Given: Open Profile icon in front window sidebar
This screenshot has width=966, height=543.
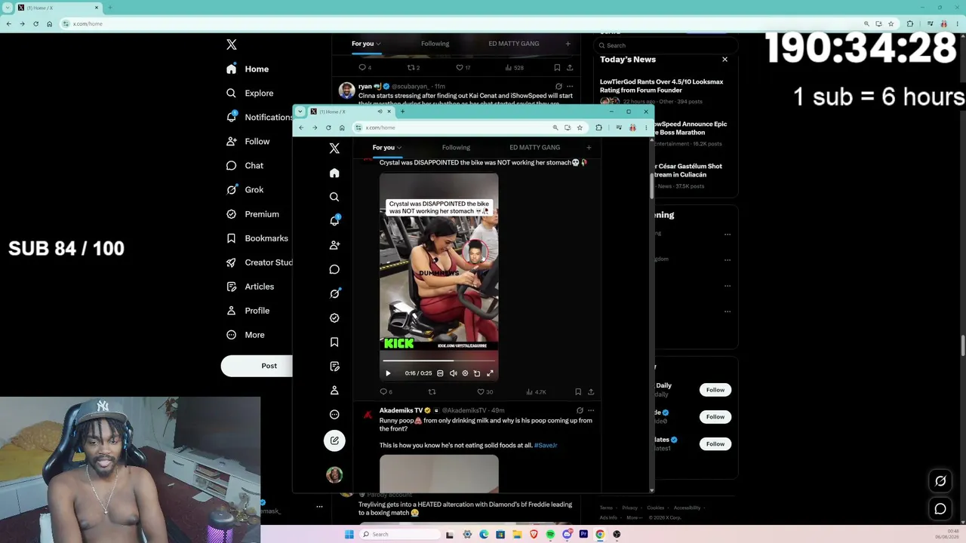Looking at the screenshot, I should 334,390.
